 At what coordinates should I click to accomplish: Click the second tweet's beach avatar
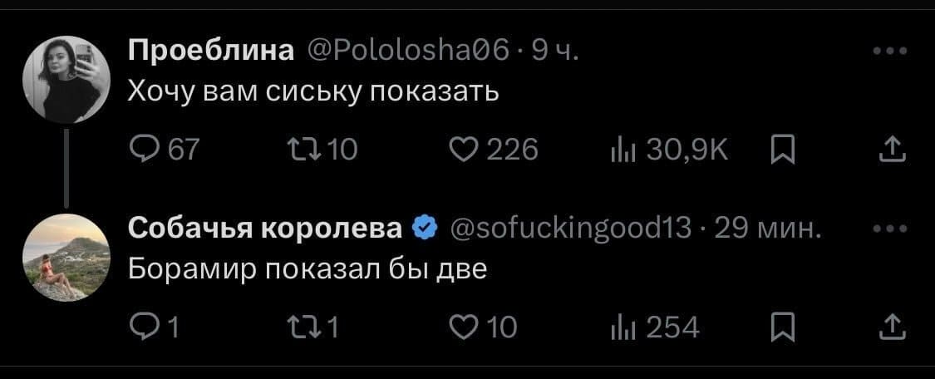pyautogui.click(x=66, y=257)
